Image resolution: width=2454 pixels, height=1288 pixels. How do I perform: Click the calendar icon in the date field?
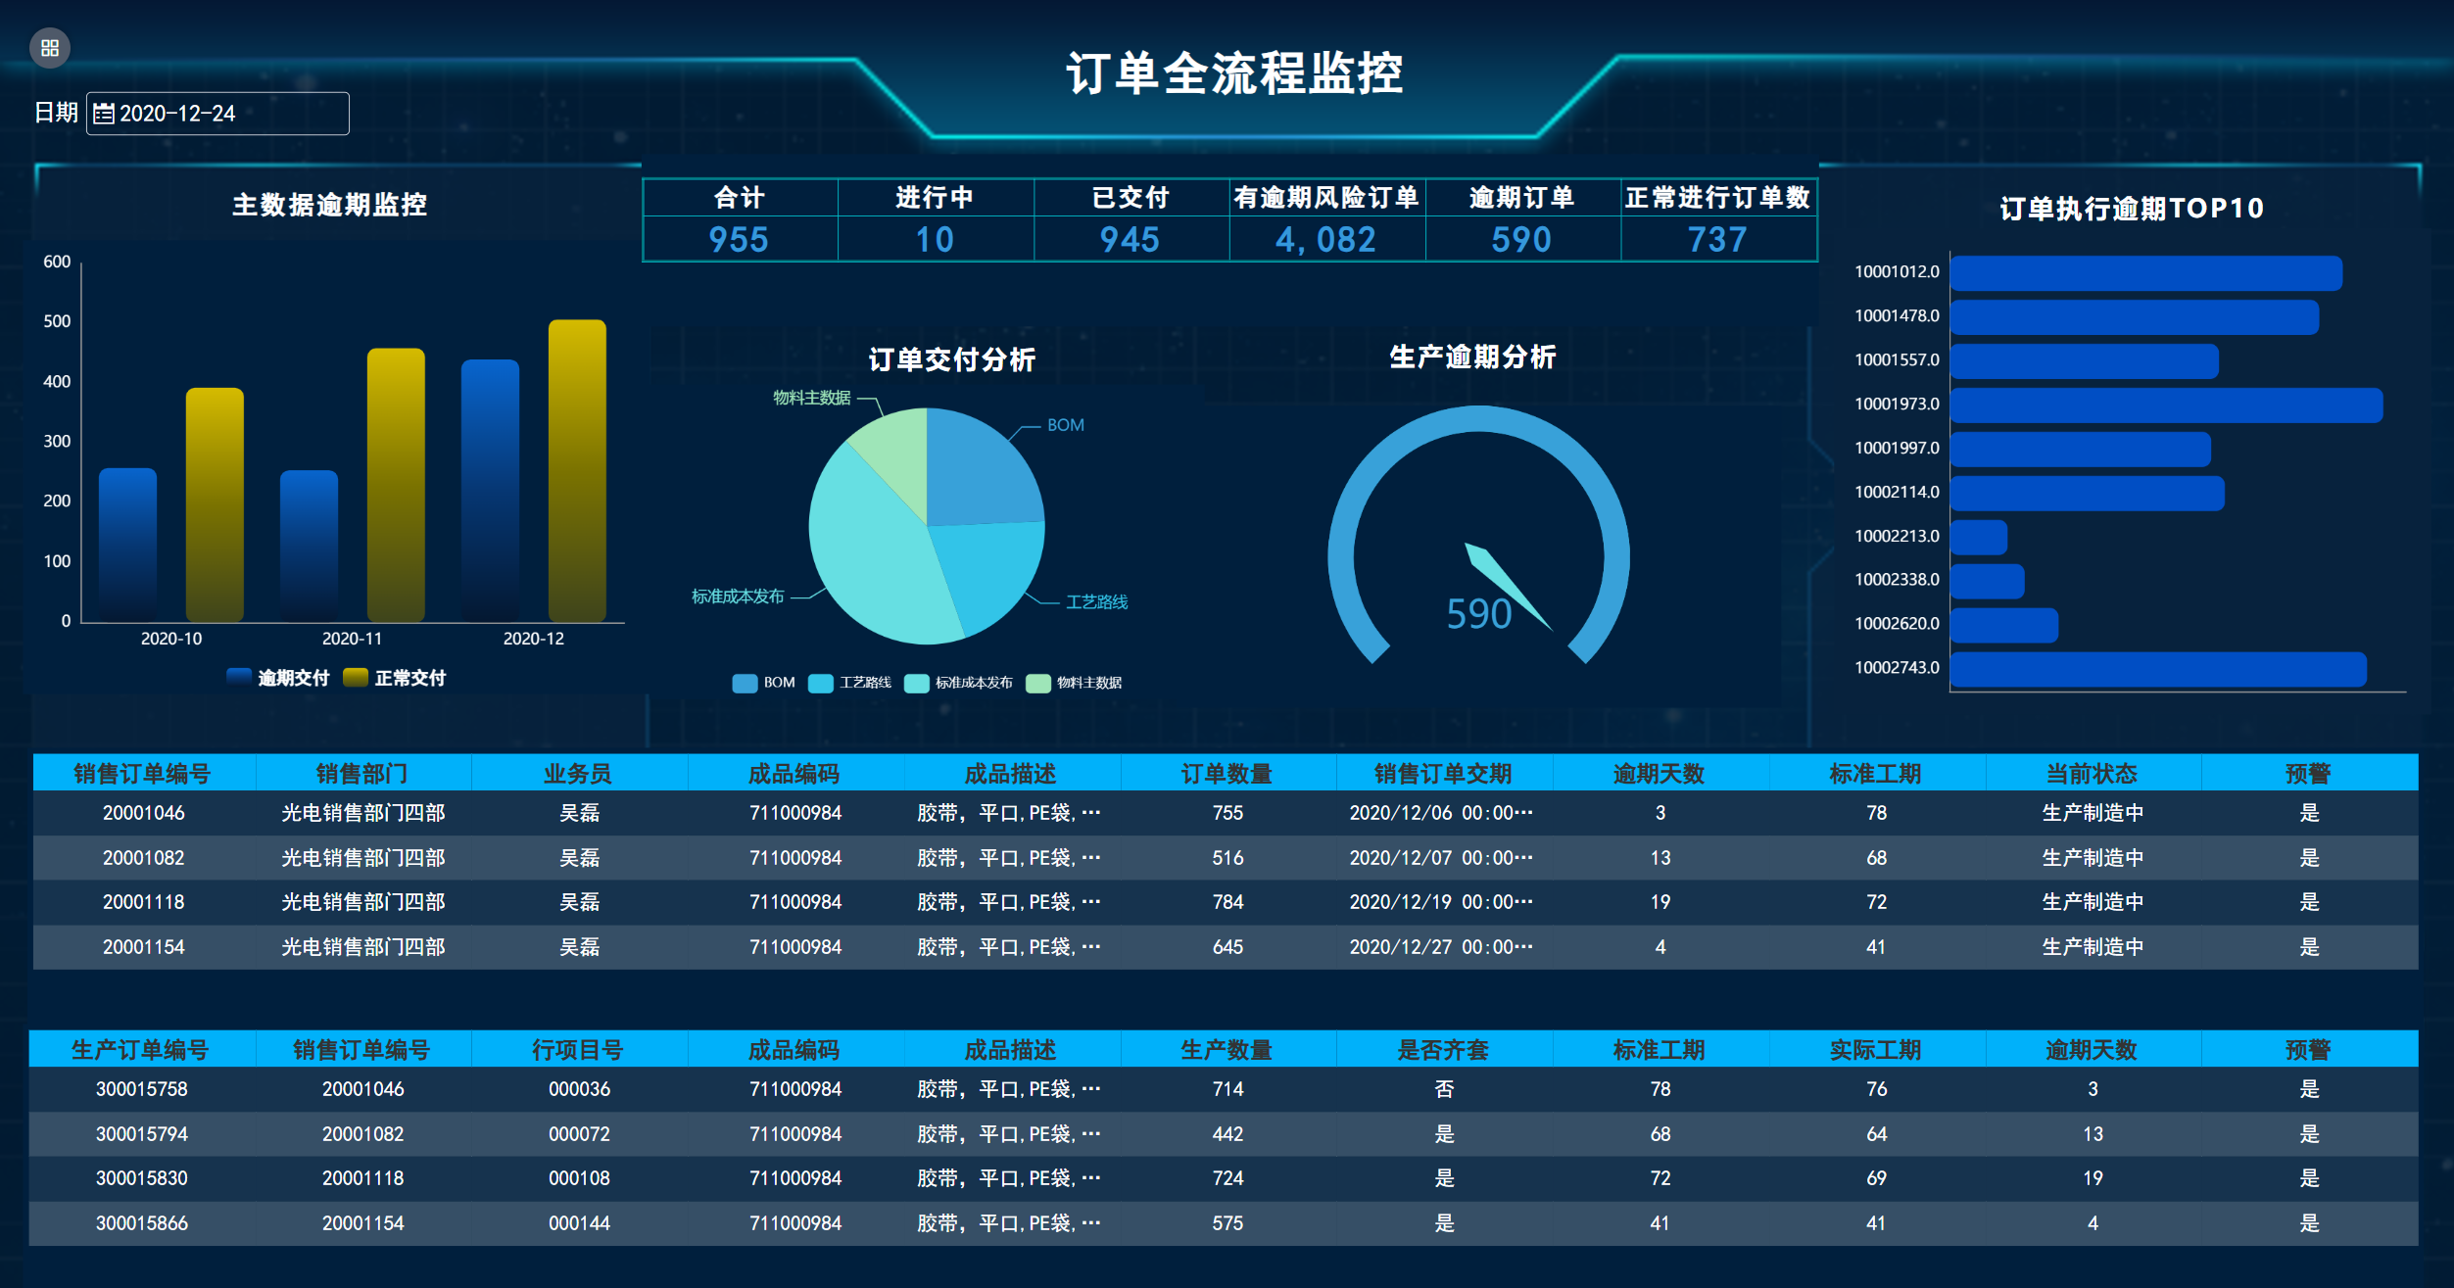click(104, 114)
